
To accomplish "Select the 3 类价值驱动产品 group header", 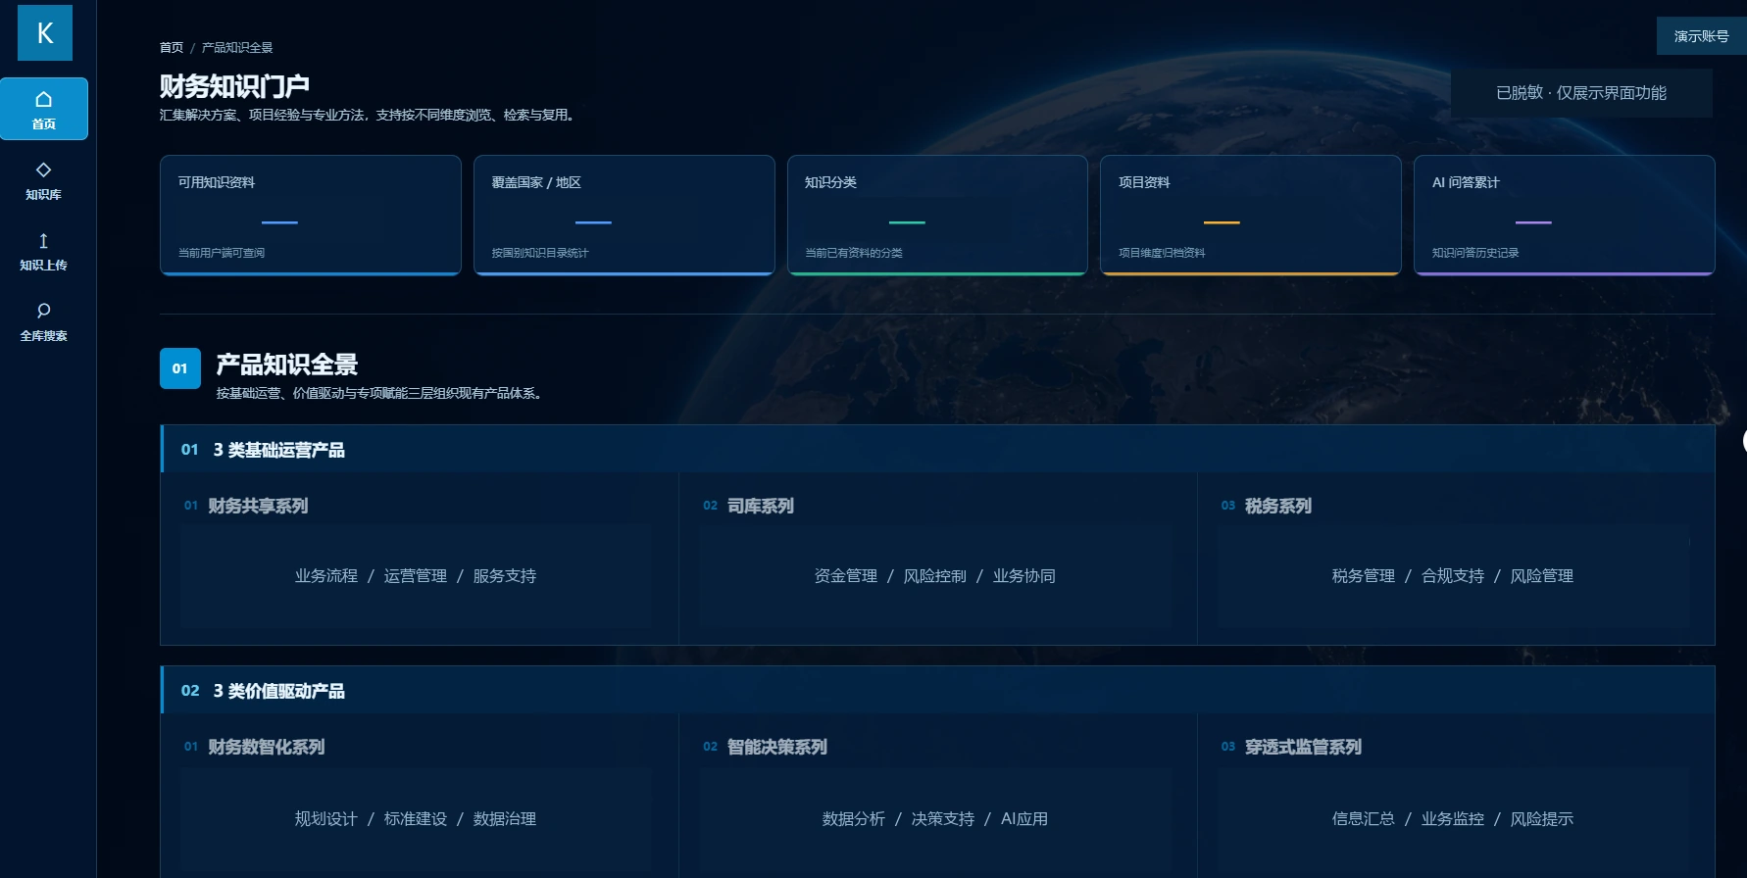I will tap(938, 690).
